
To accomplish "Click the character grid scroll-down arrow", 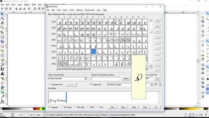I will pyautogui.click(x=151, y=66).
